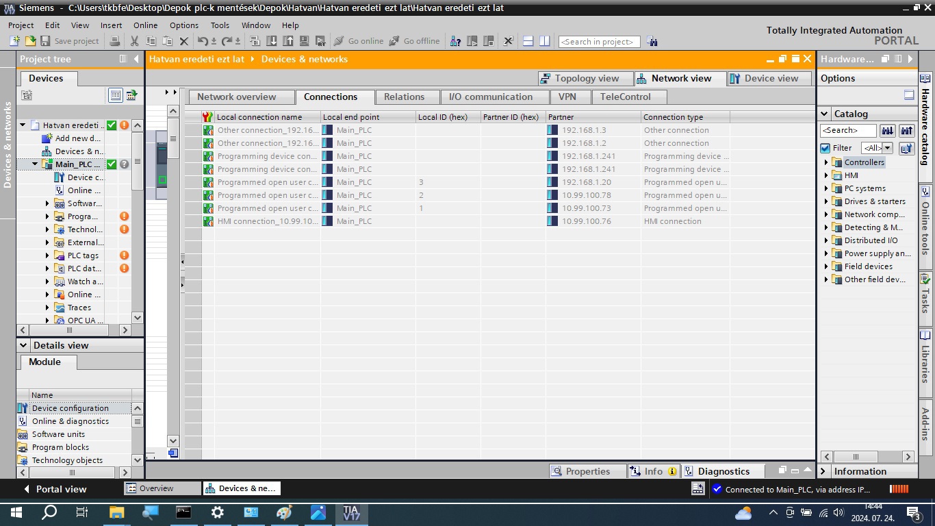The height and width of the screenshot is (526, 935).
Task: Click catalog search upward icon
Action: tap(906, 130)
